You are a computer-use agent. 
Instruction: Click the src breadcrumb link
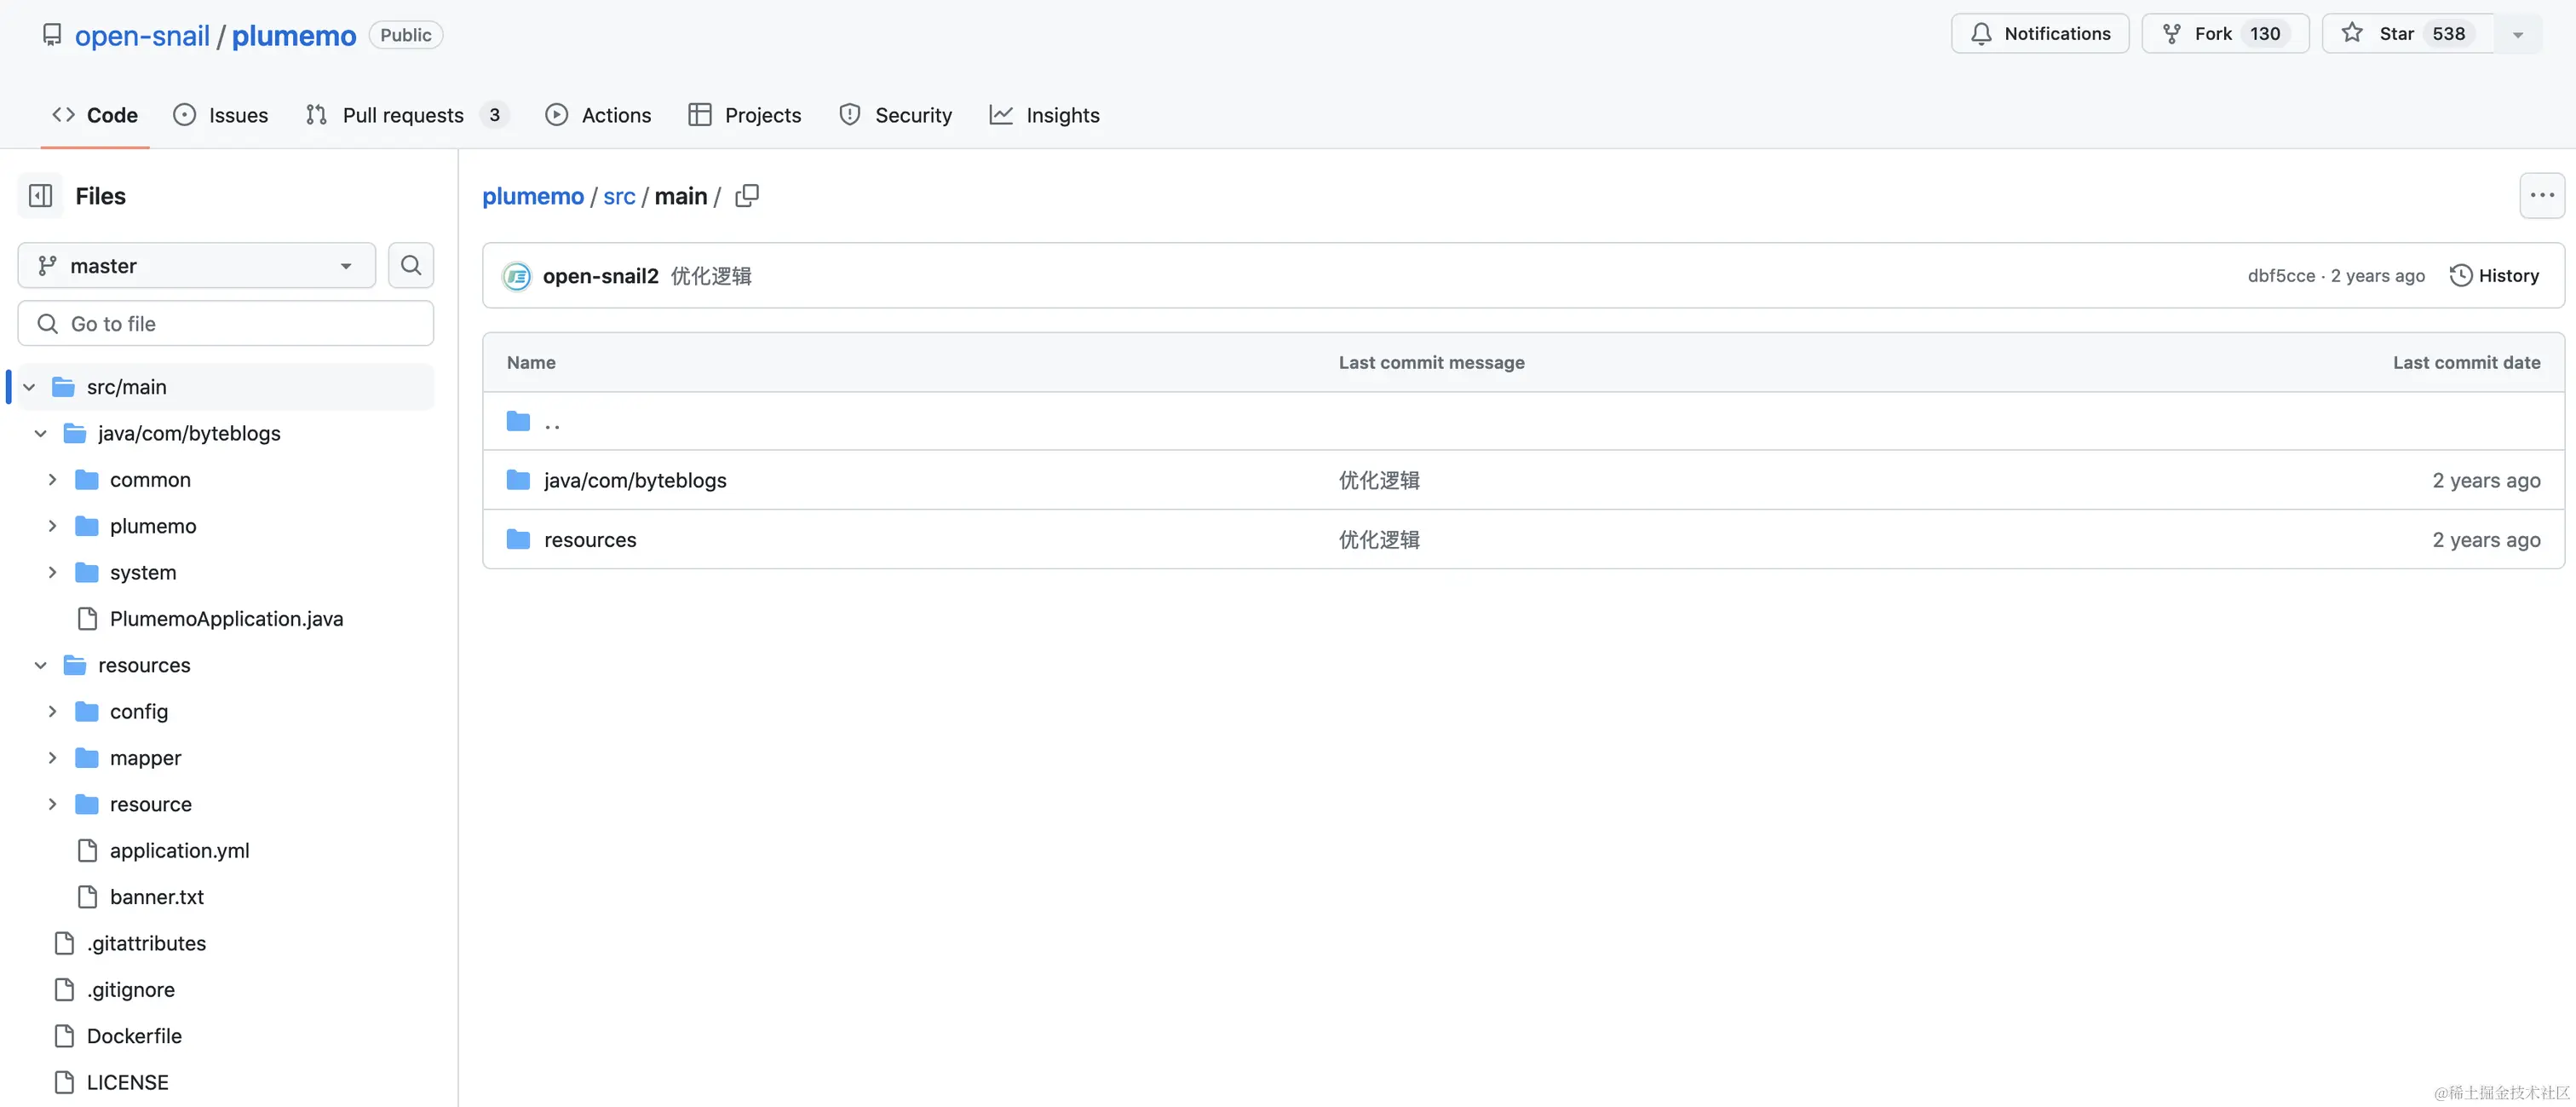point(619,196)
